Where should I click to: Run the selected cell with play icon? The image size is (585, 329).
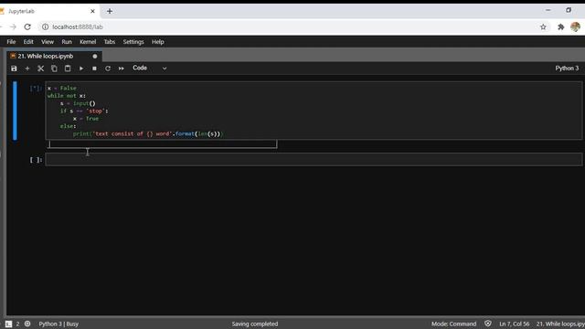click(x=81, y=69)
